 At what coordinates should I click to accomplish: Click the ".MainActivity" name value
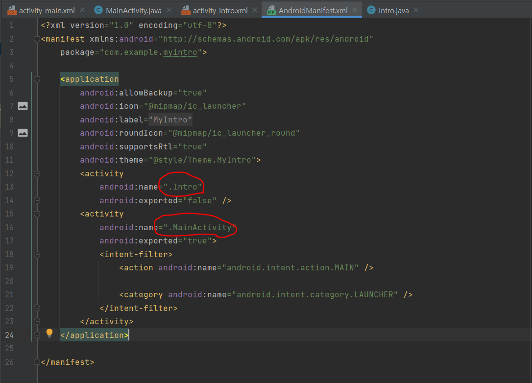coord(199,227)
